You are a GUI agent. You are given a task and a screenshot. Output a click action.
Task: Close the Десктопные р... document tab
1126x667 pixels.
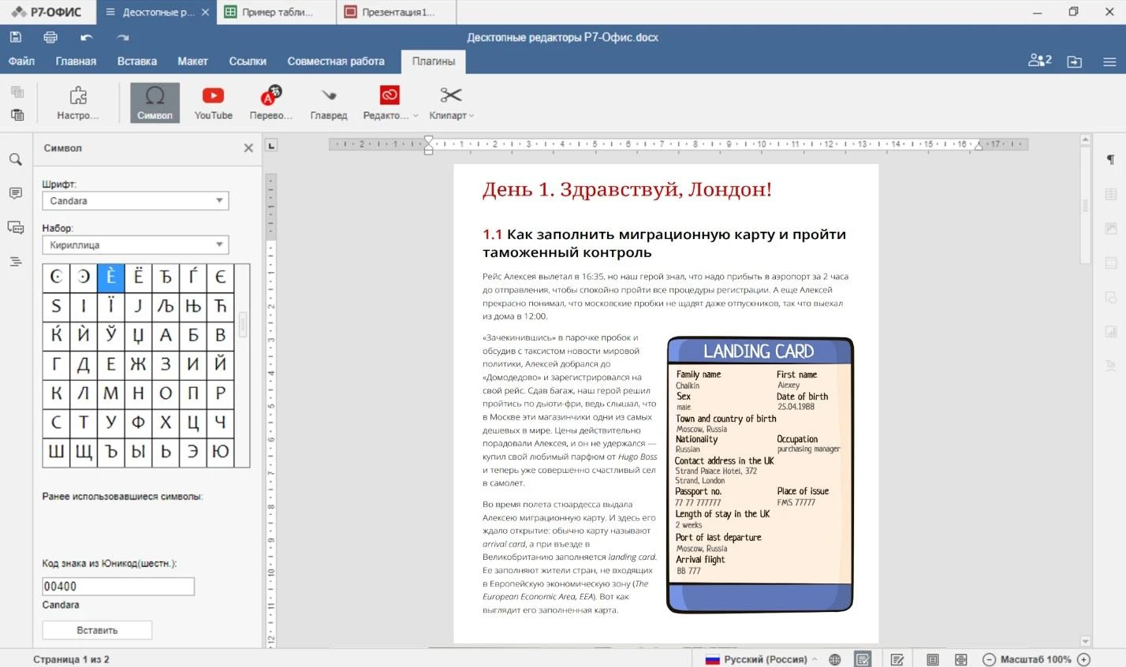point(205,12)
